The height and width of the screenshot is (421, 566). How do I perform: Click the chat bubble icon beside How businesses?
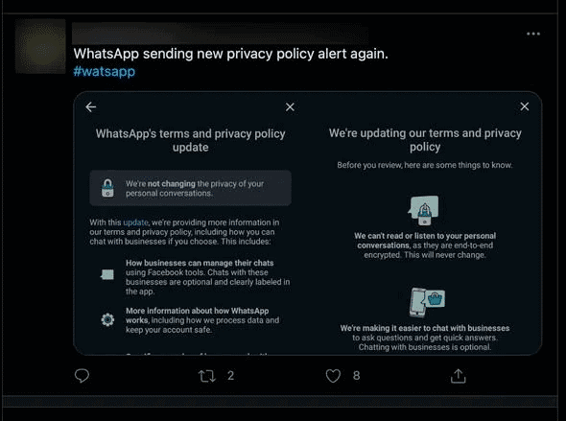tap(107, 274)
